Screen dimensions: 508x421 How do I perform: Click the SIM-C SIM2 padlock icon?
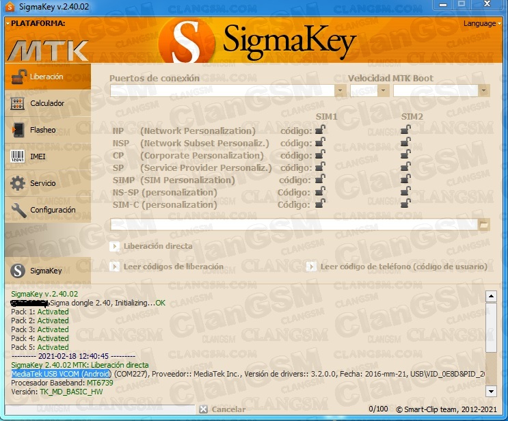click(405, 204)
